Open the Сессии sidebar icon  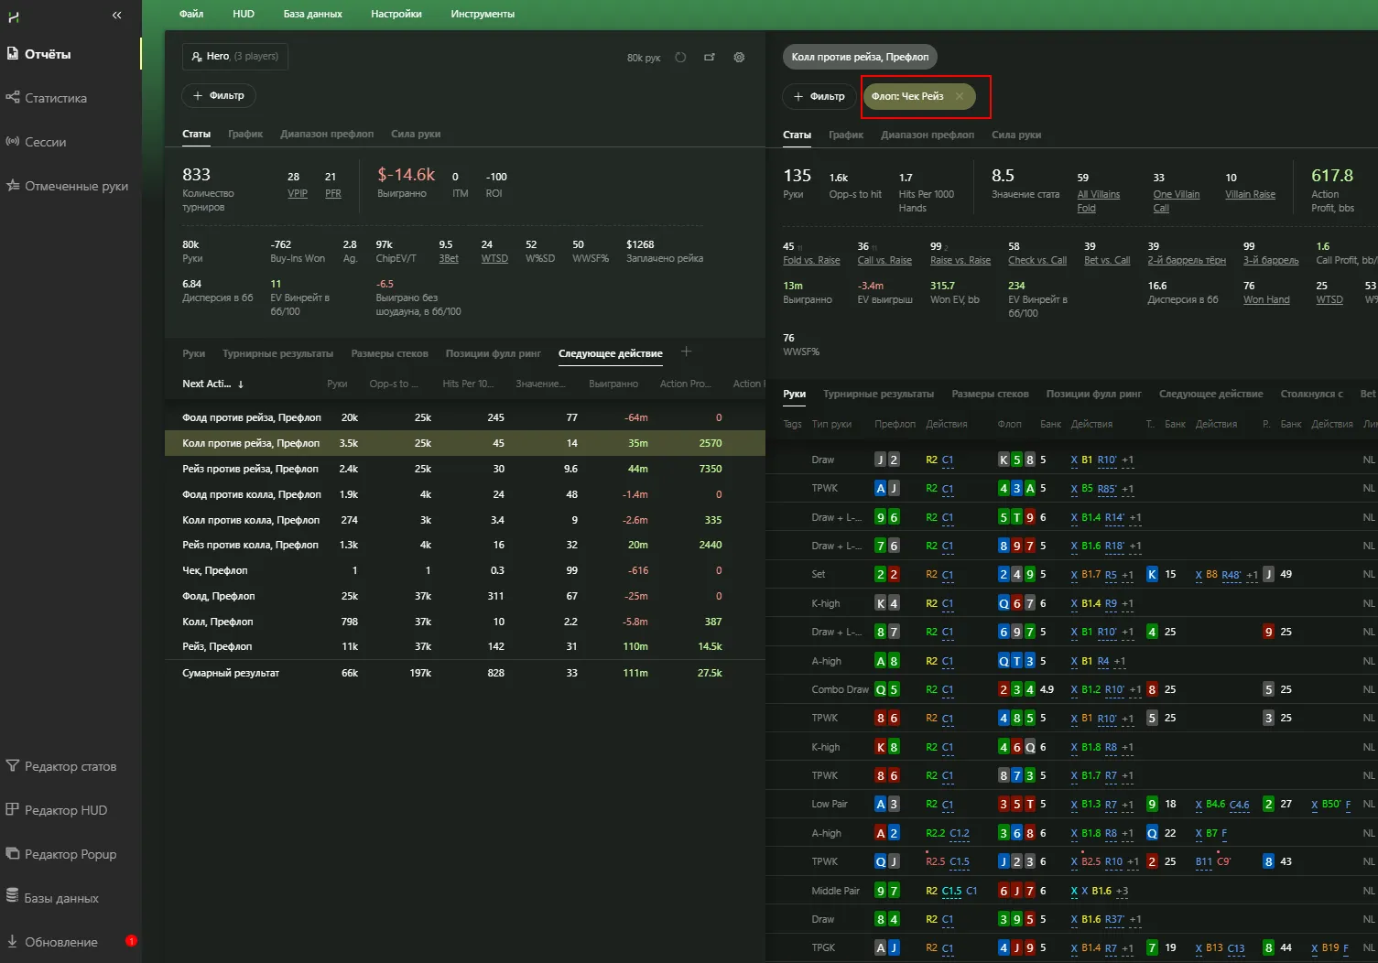coord(13,142)
